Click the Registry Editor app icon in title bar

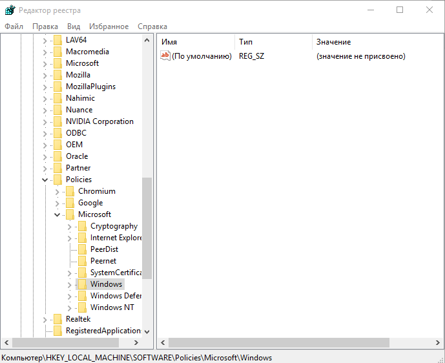[x=9, y=10]
